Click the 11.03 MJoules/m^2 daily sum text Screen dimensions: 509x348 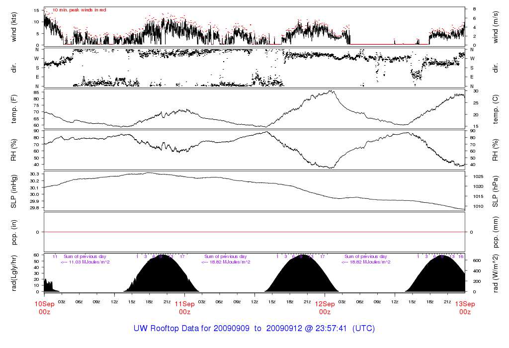point(85,262)
